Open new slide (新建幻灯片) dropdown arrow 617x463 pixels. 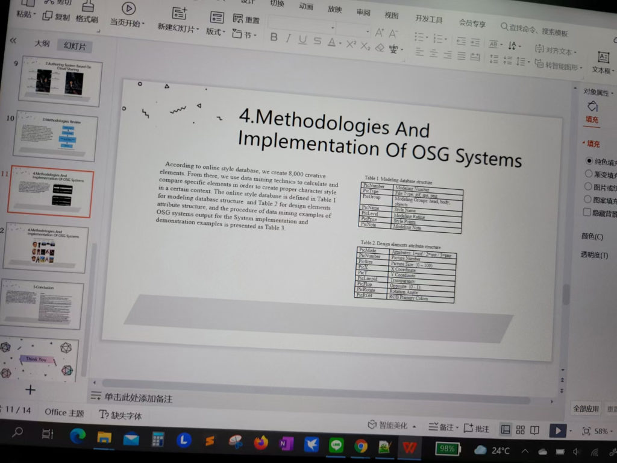coord(197,29)
